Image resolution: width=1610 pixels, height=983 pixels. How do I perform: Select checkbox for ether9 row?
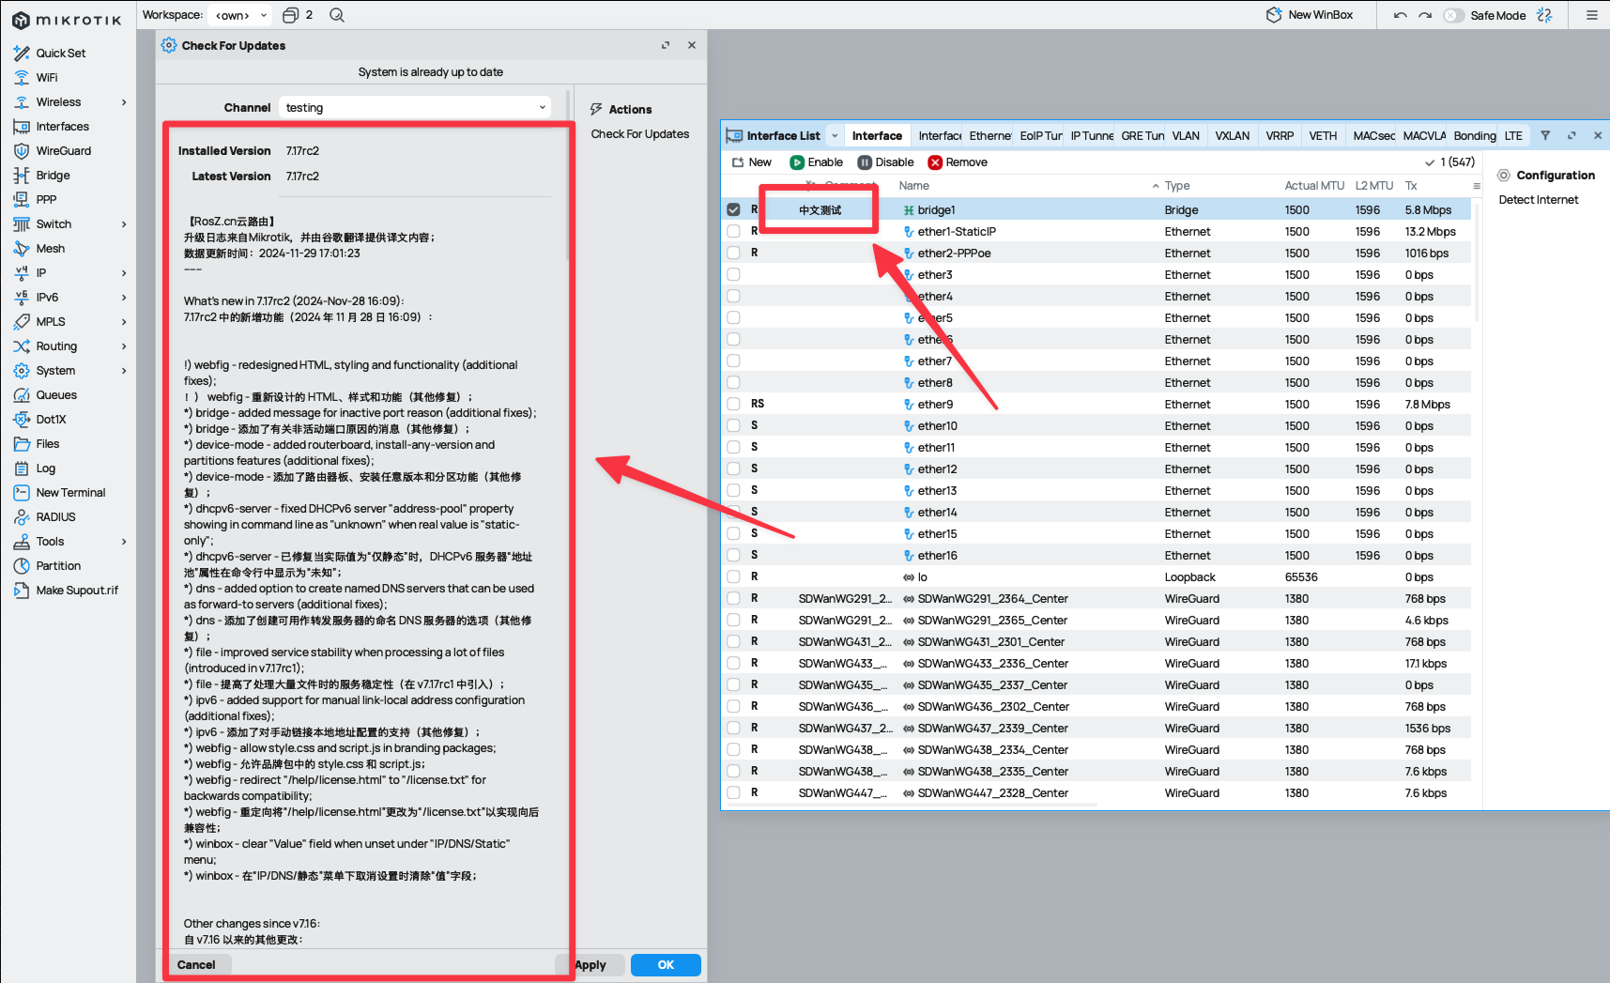(x=733, y=404)
